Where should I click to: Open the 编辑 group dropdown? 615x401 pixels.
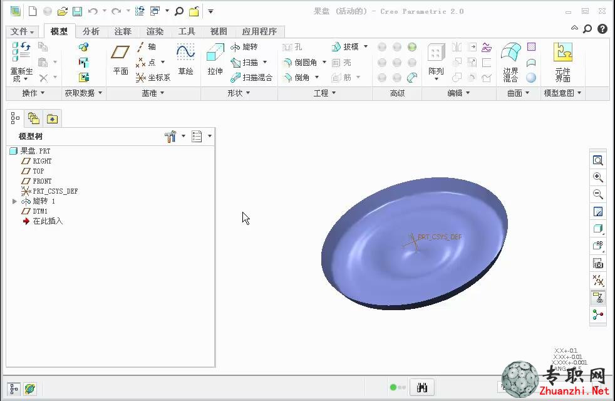point(458,93)
